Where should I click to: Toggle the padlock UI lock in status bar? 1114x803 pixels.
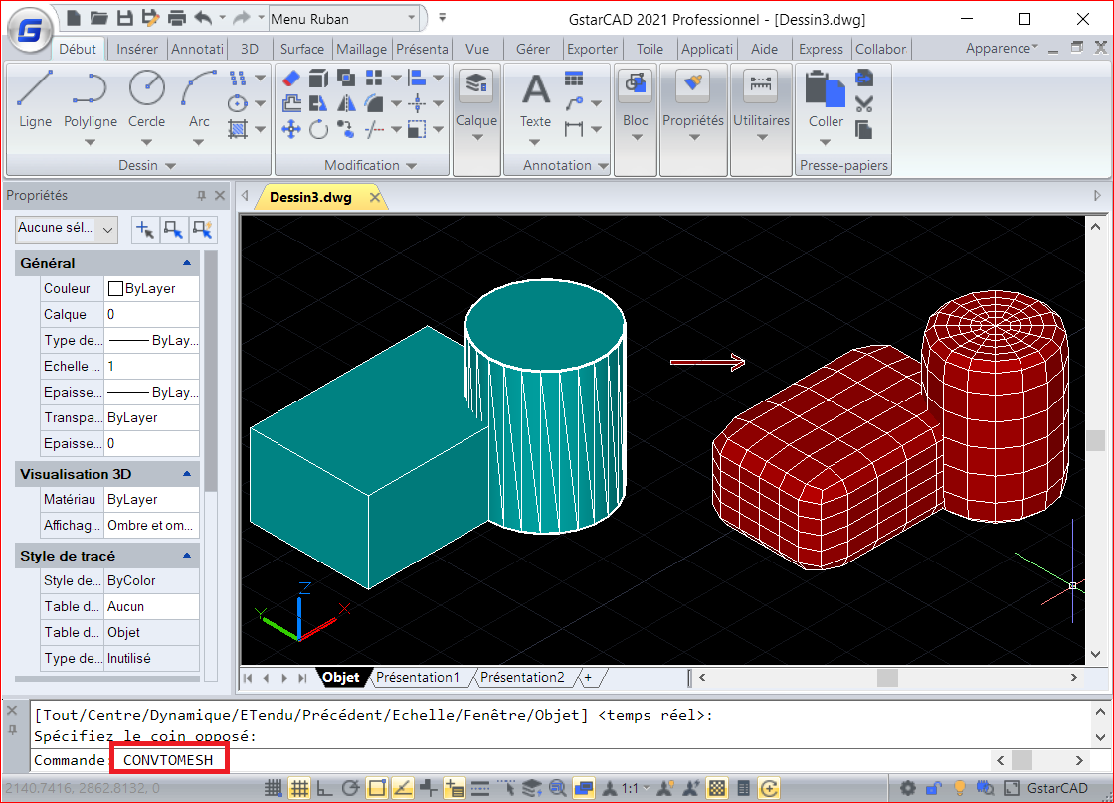tap(934, 788)
